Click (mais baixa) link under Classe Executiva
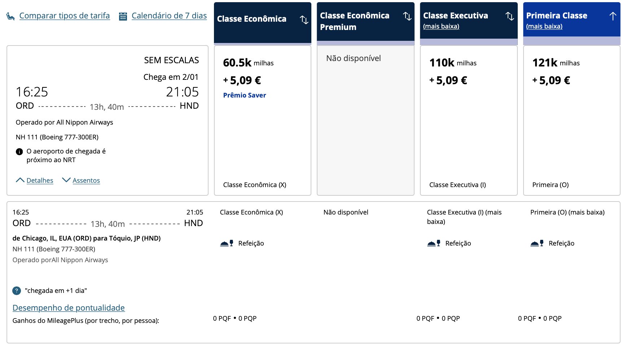Screen dimensions: 622x346 click(441, 26)
